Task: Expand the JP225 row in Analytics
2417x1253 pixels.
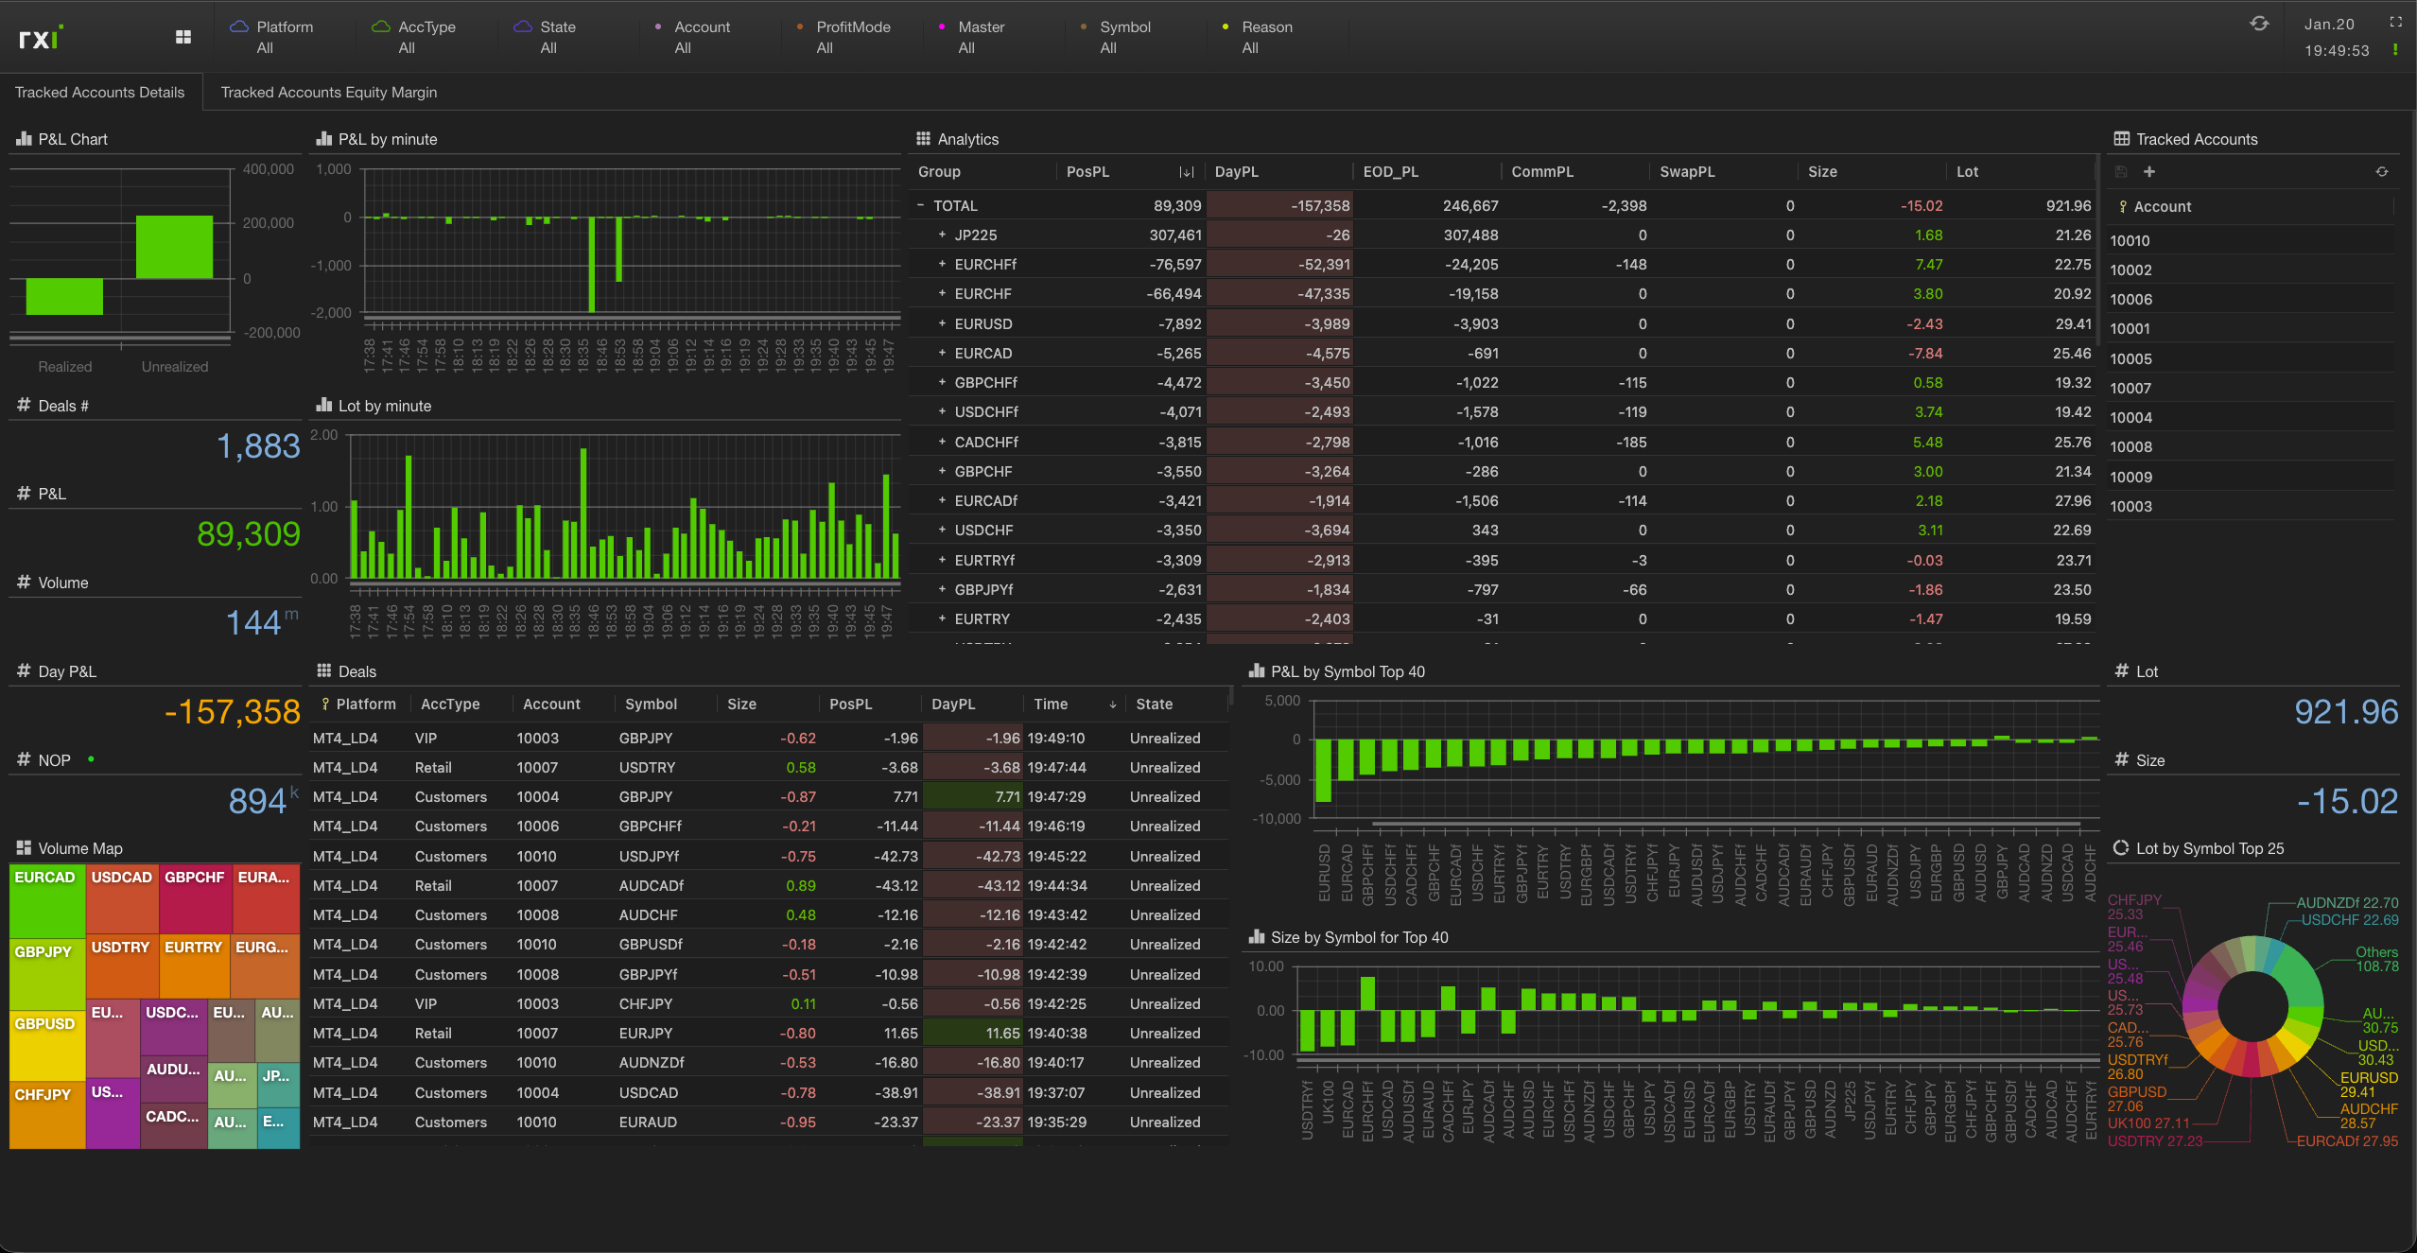Action: pos(941,235)
